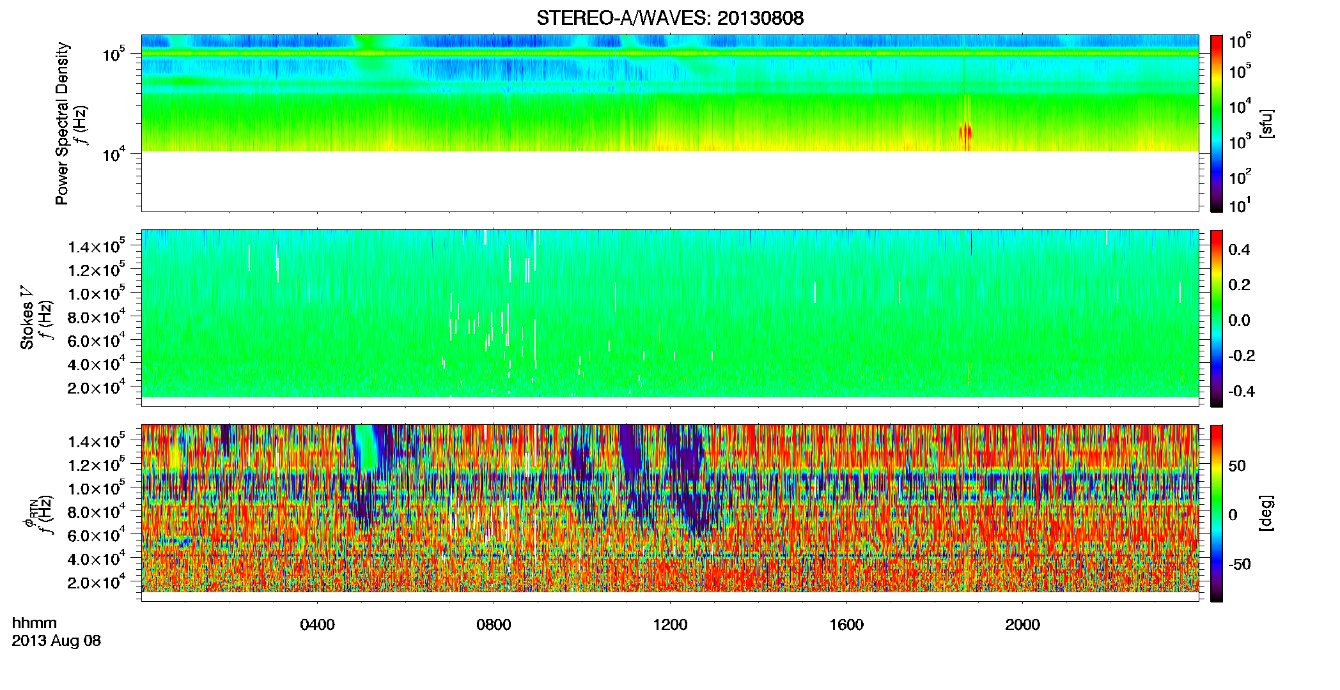Click the "[deg]" color bar unit label
Screen dimensions: 1340x690
pos(1266,513)
